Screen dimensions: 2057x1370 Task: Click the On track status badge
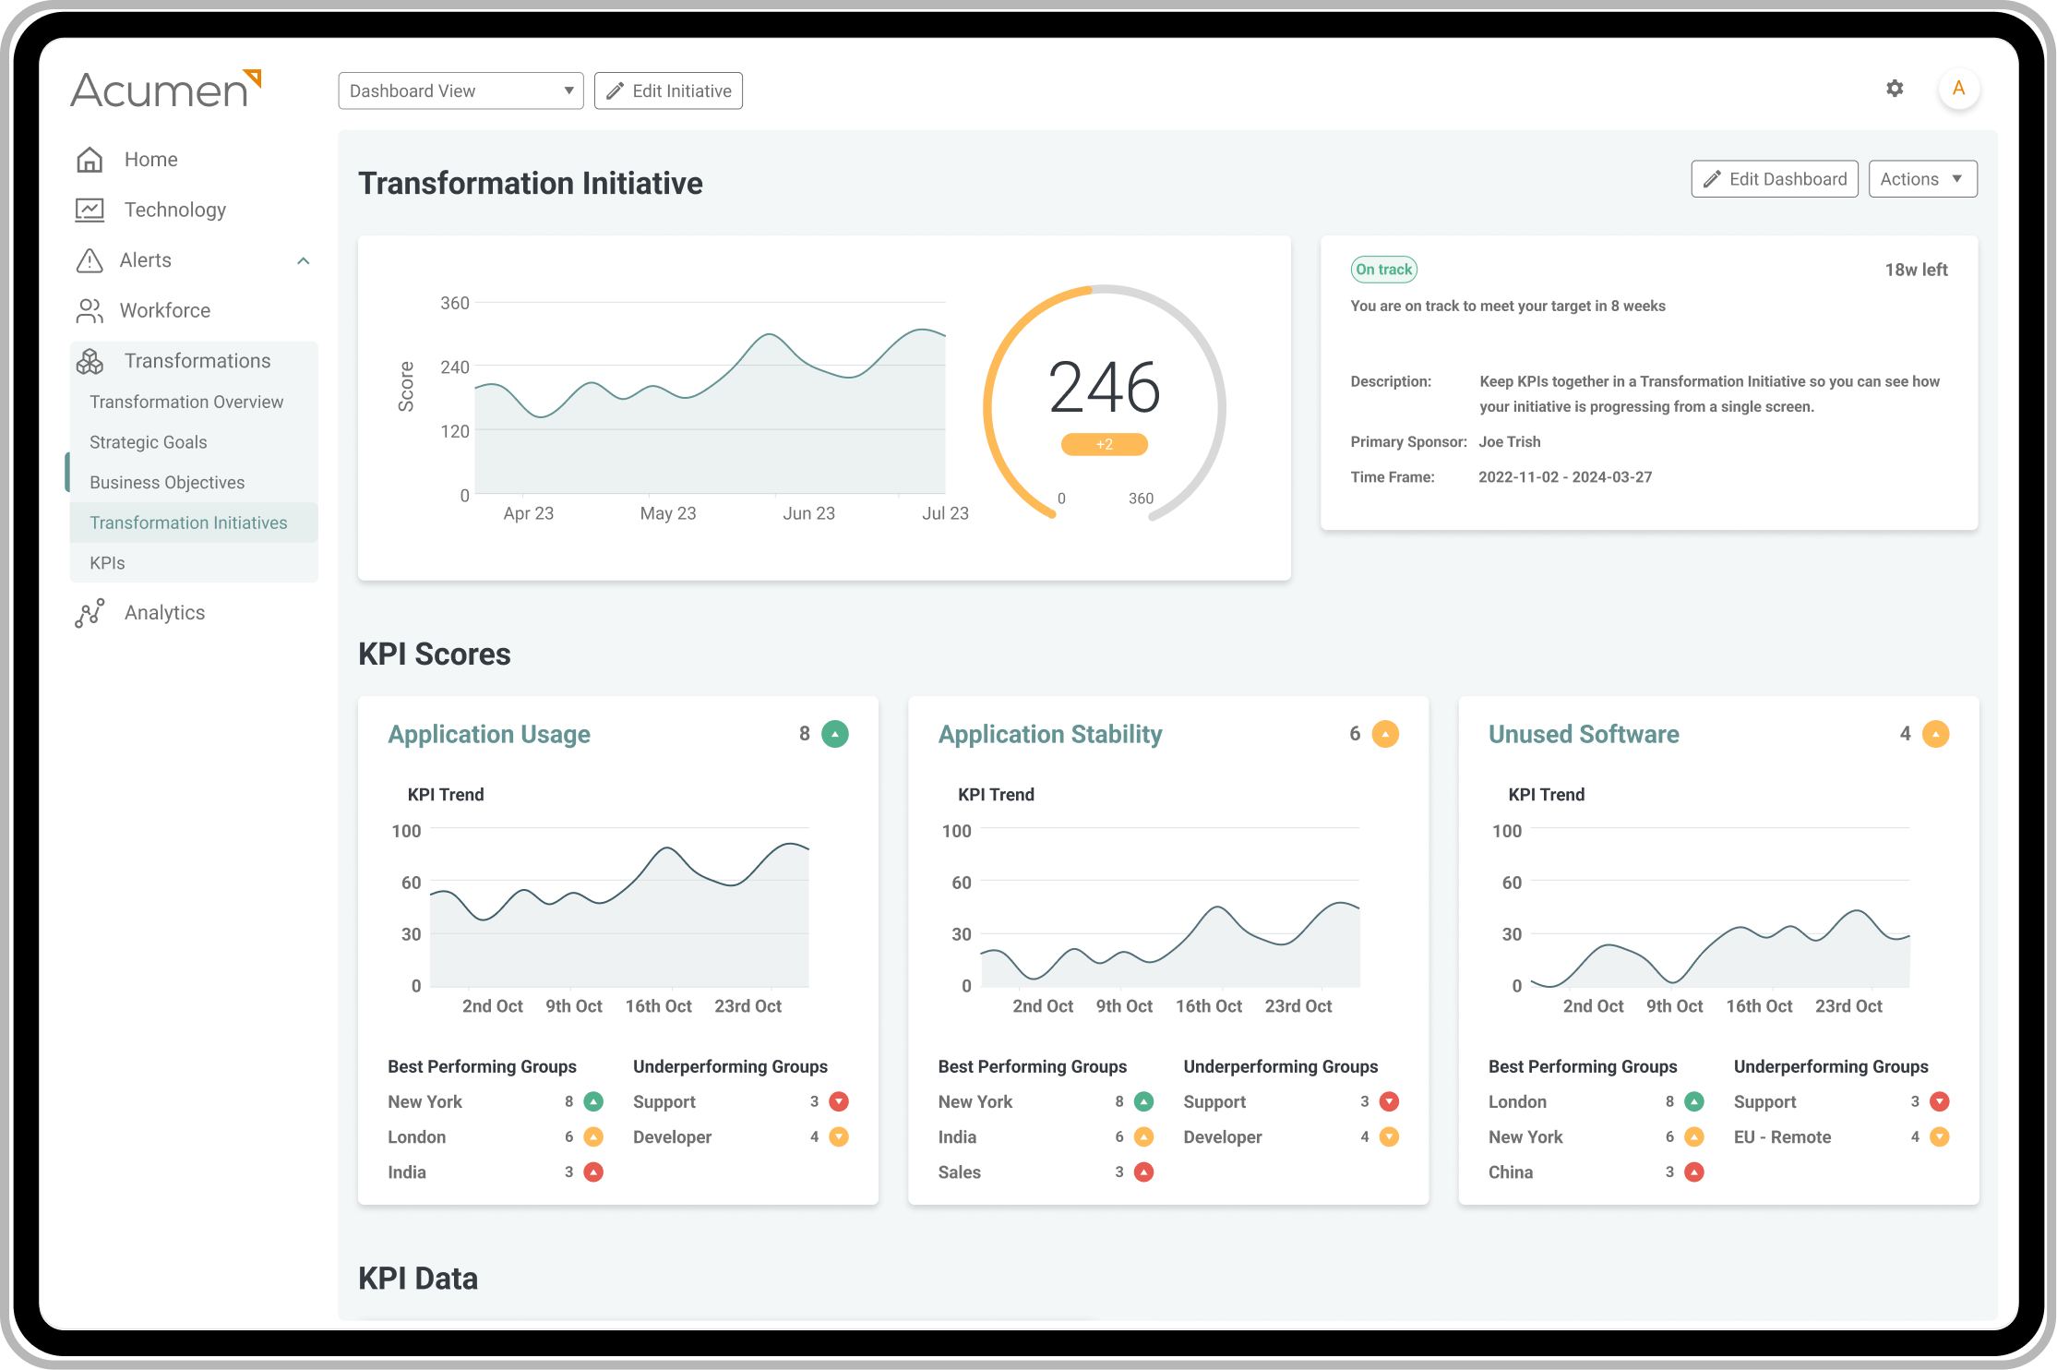tap(1383, 269)
